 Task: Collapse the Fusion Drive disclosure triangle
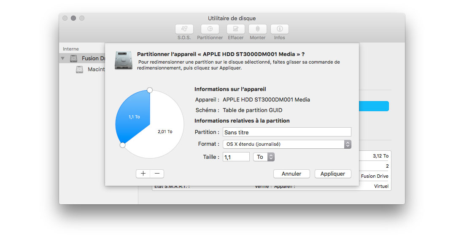click(x=63, y=58)
